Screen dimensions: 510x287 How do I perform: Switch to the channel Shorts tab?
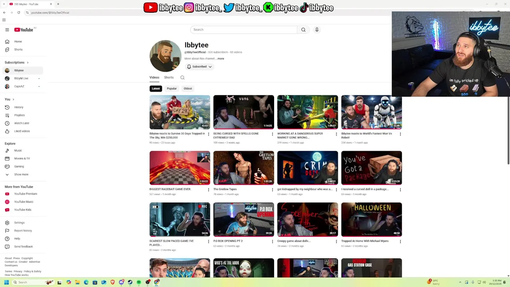(x=169, y=77)
